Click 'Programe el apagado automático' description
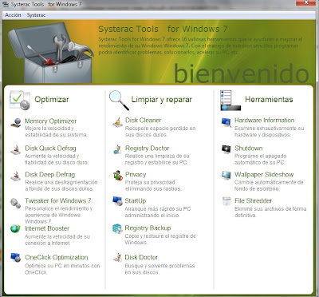Image resolution: width=319 pixels, height=297 pixels. pyautogui.click(x=260, y=159)
